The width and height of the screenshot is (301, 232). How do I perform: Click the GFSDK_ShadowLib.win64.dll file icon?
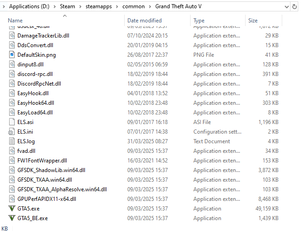point(12,170)
